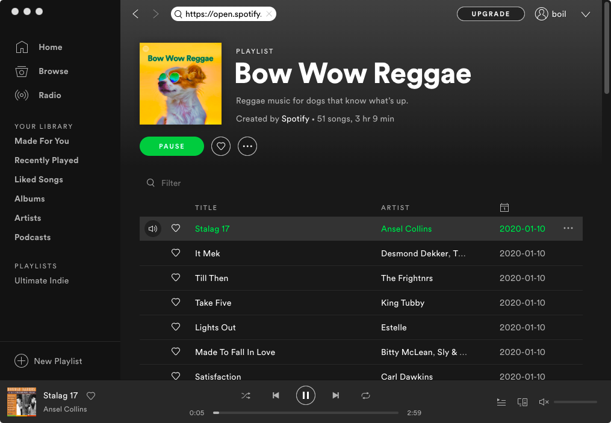Open Stalag 17 title in the now playing bar
611x423 pixels.
(x=60, y=396)
